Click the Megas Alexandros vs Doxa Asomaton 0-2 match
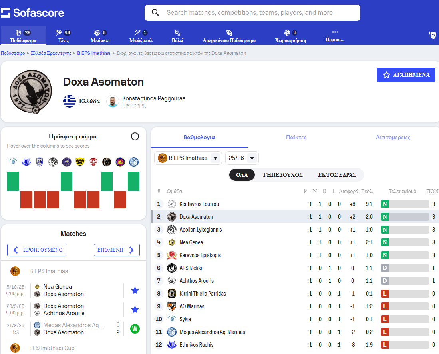The height and width of the screenshot is (354, 439). click(73, 329)
